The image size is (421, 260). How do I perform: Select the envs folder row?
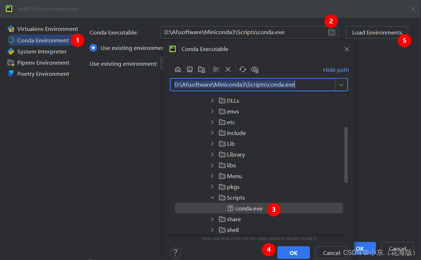(x=259, y=111)
